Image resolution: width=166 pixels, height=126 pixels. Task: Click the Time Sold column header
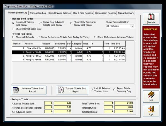(x=118, y=44)
